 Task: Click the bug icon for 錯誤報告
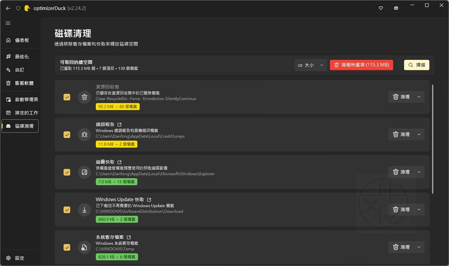tap(85, 134)
